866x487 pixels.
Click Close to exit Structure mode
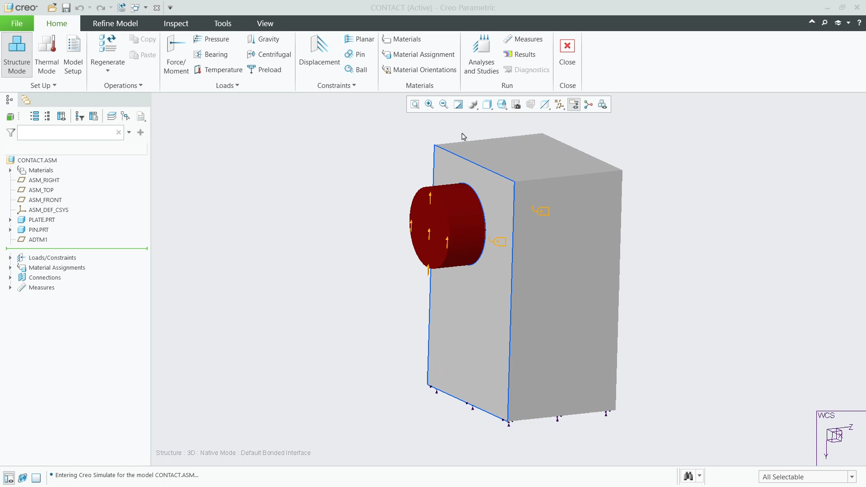(567, 53)
